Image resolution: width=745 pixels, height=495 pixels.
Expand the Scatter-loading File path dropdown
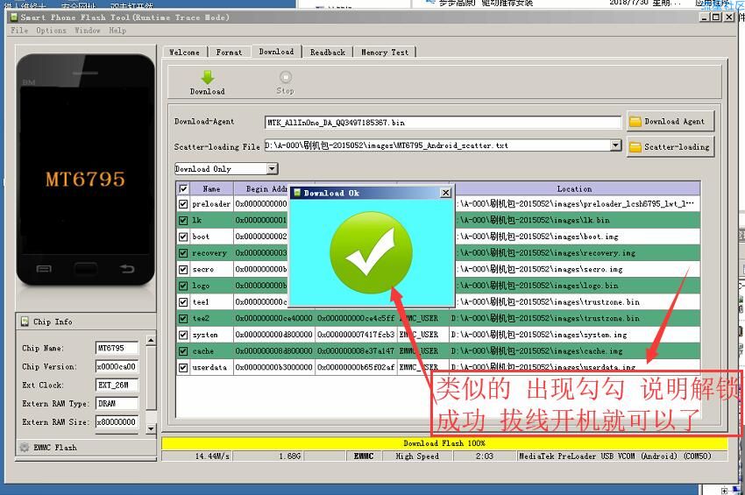(616, 145)
